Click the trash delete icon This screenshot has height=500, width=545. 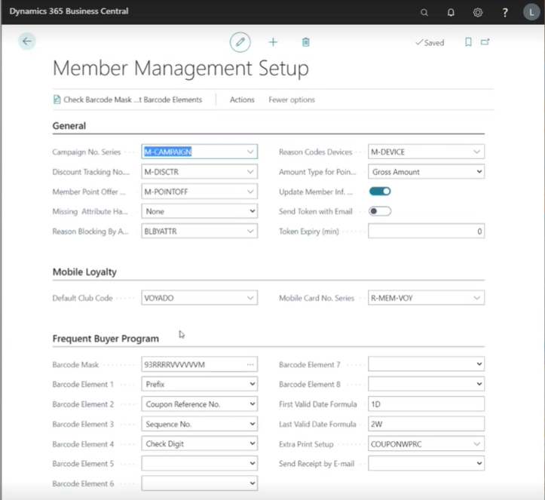[306, 42]
